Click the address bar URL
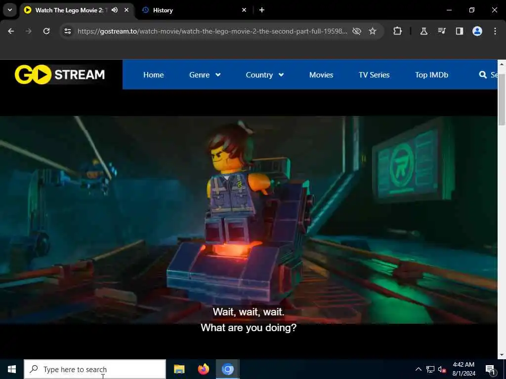This screenshot has width=506, height=379. [212, 31]
